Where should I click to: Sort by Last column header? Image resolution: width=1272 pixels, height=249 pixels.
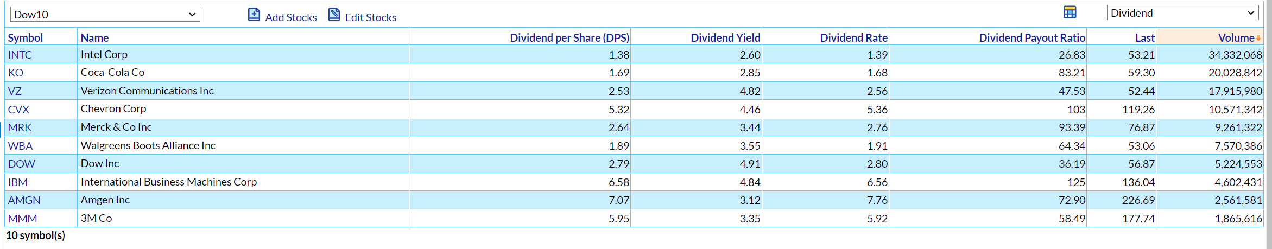click(x=1145, y=38)
